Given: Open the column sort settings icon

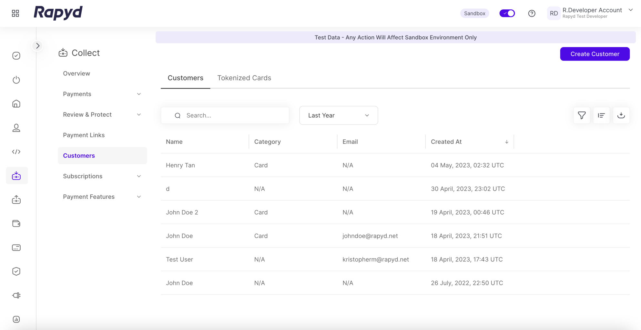Looking at the screenshot, I should [601, 115].
